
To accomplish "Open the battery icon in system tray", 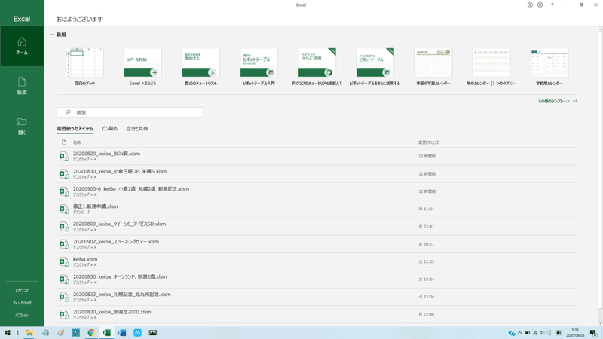I will point(527,333).
